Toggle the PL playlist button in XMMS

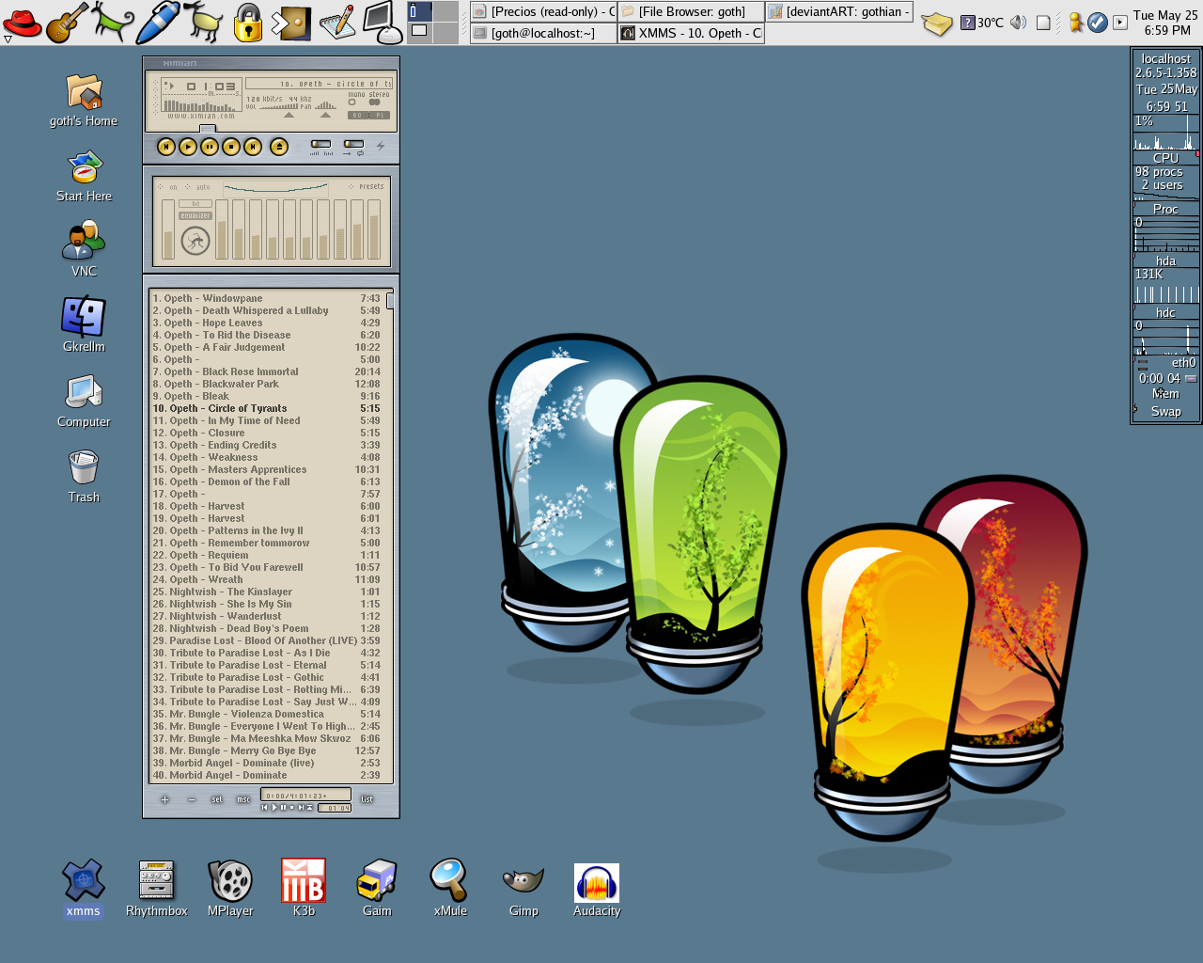click(380, 115)
